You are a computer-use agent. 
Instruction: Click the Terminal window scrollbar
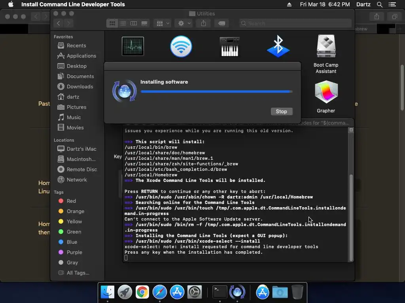(x=351, y=218)
